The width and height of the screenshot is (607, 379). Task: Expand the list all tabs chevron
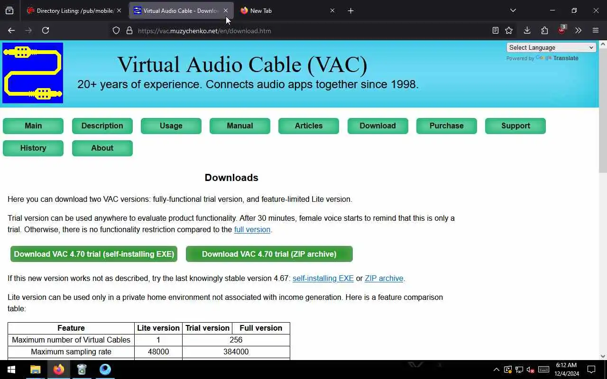513,10
